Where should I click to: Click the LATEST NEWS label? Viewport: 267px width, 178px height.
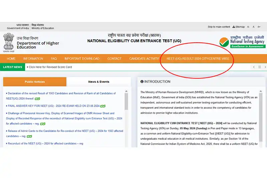tap(12, 67)
